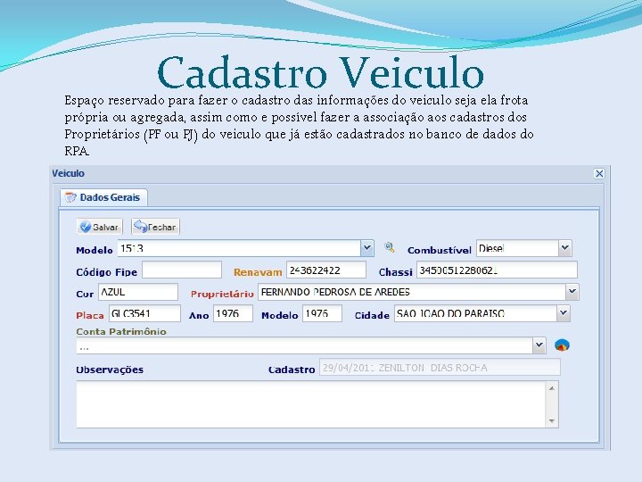This screenshot has height=482, width=642.
Task: Click the Renavam label
Action: [258, 272]
